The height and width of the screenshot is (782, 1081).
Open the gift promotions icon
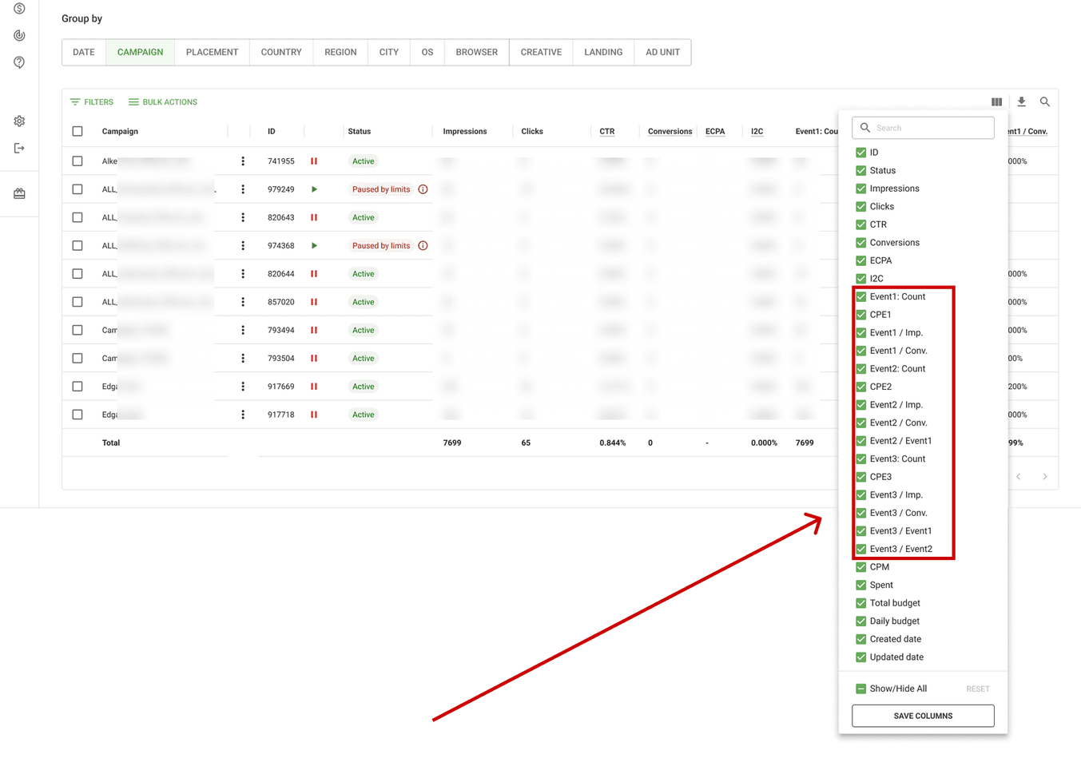[x=18, y=193]
